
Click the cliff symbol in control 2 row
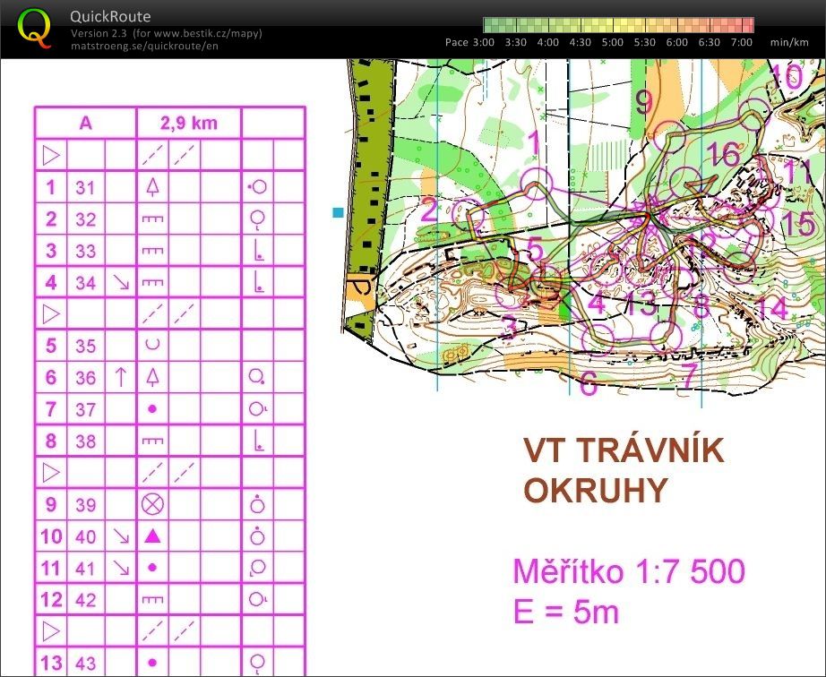(x=152, y=219)
